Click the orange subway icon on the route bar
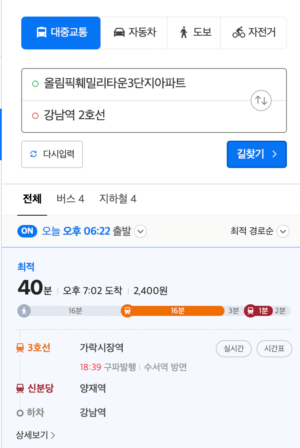This screenshot has width=300, height=448. click(127, 311)
